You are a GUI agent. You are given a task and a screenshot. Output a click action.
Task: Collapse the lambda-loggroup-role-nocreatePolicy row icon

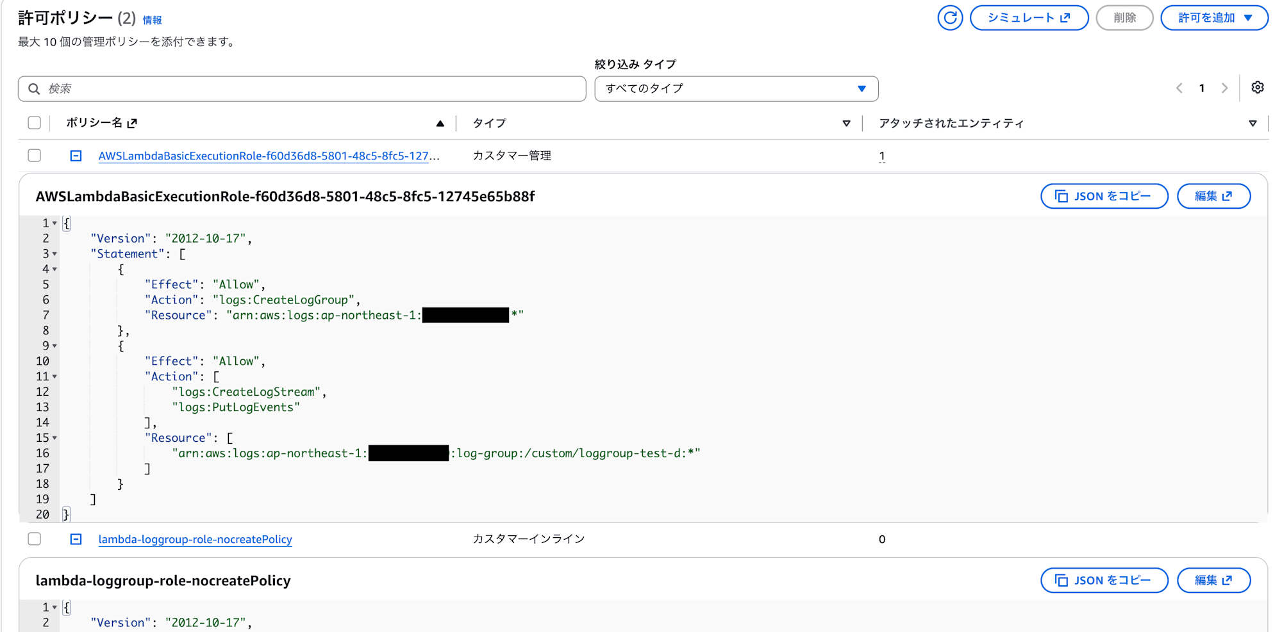tap(76, 539)
